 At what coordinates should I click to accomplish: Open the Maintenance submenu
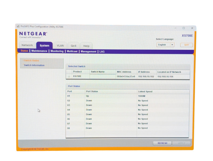pos(39,51)
